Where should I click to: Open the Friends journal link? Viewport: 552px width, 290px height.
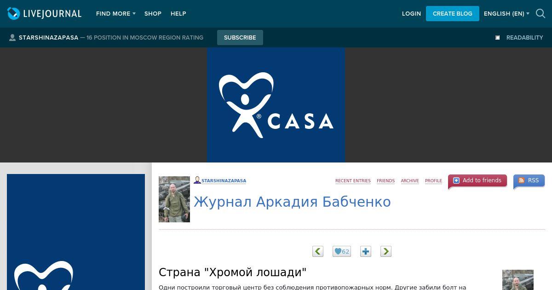(385, 181)
